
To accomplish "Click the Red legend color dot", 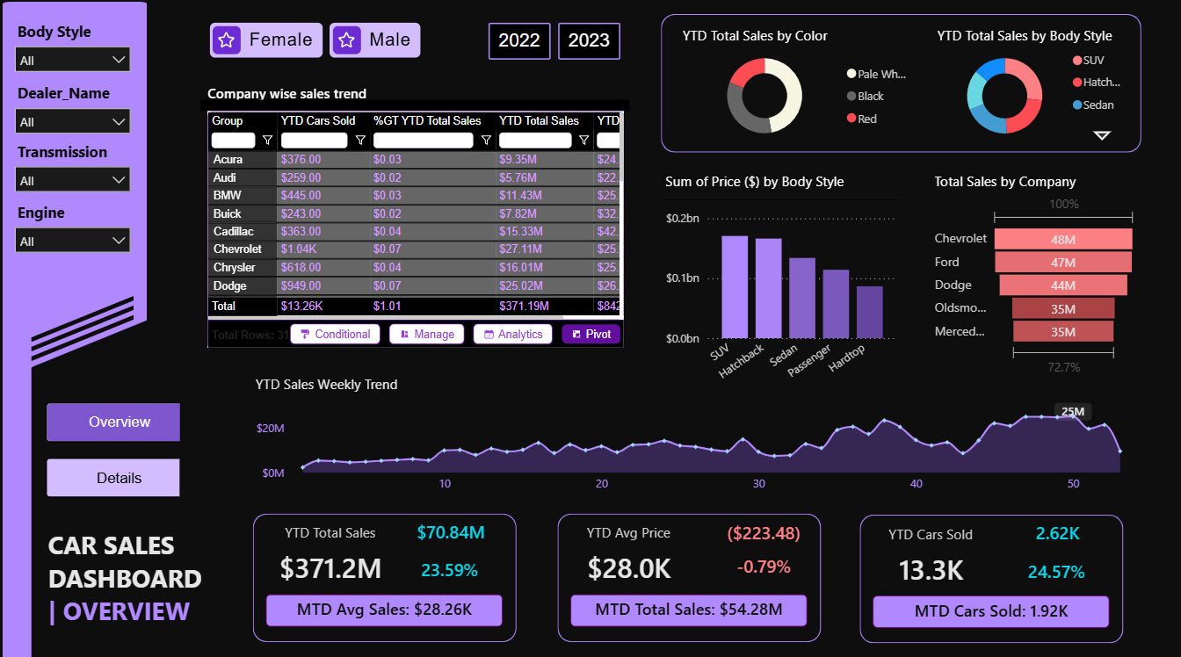I will [851, 118].
